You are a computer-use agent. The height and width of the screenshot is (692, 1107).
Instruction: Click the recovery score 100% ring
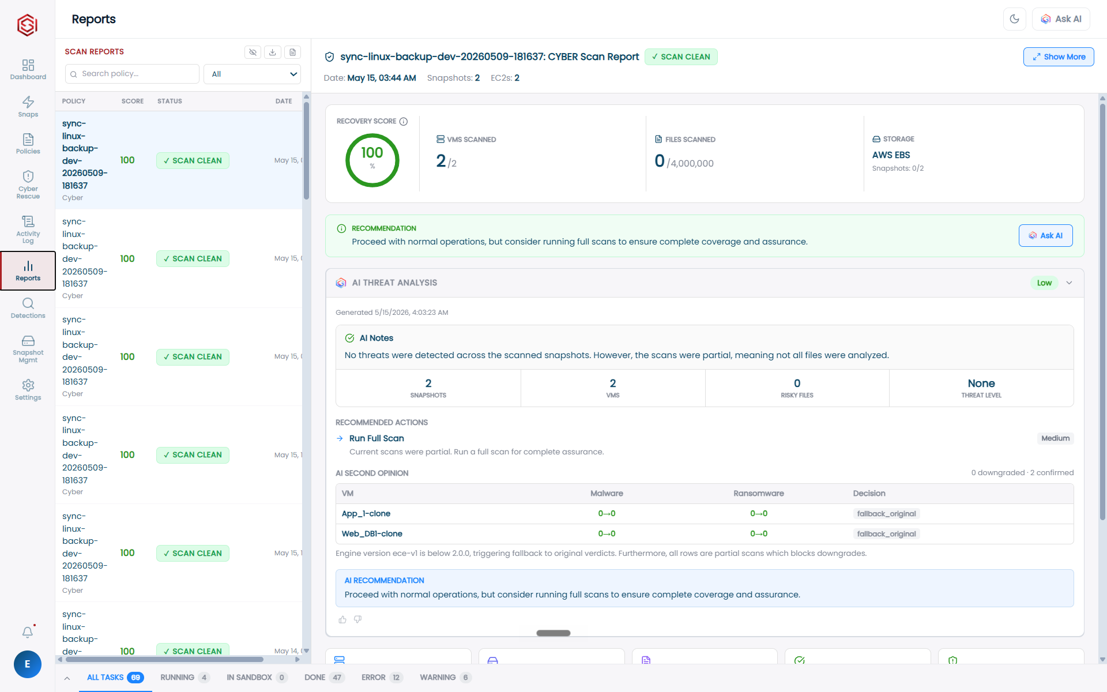pos(372,160)
